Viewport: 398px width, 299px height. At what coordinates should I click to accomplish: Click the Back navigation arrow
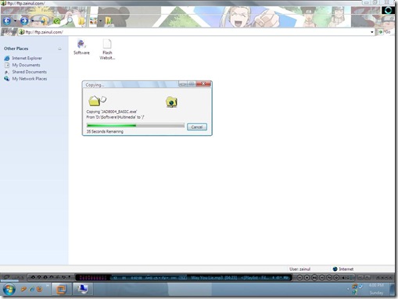(x=7, y=20)
